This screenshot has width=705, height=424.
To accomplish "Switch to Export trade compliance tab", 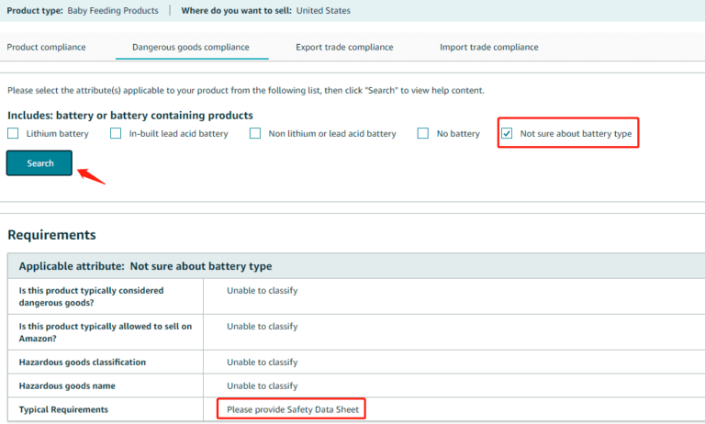I will 344,47.
